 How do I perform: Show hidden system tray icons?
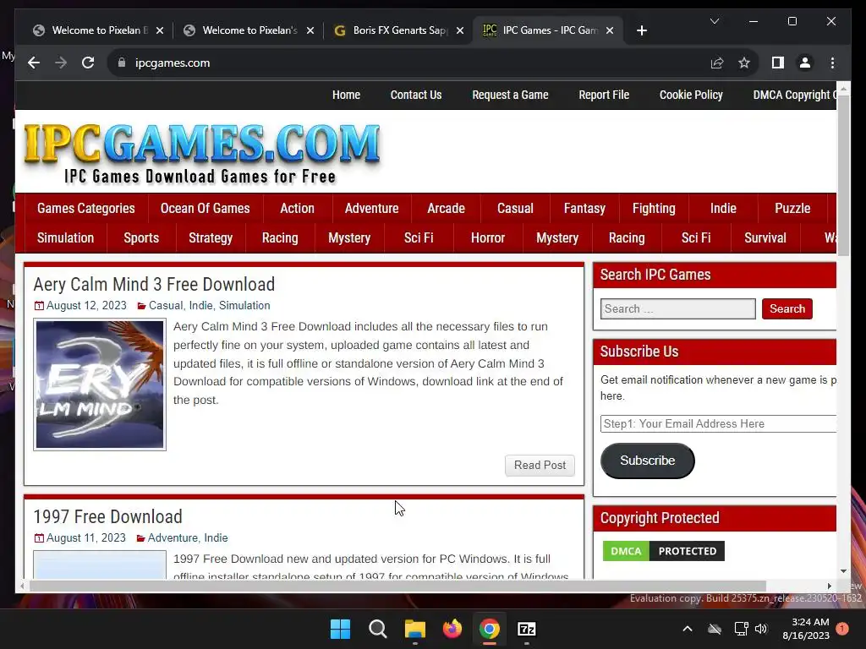click(687, 629)
